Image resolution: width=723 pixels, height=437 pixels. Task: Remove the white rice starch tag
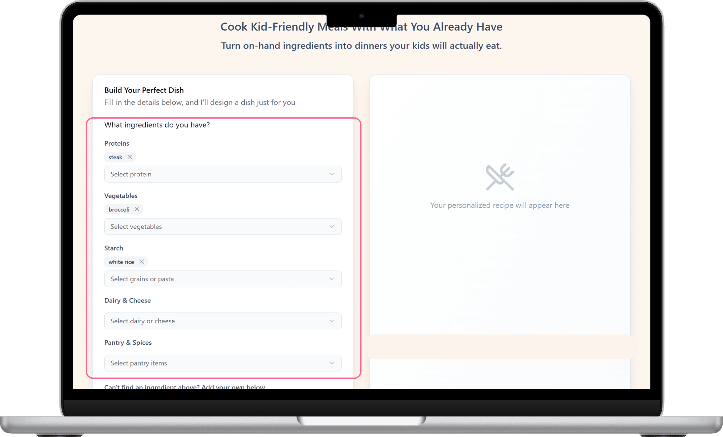[142, 262]
